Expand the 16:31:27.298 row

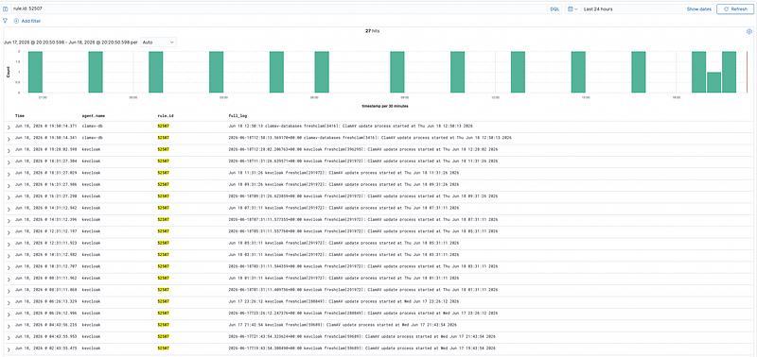[9, 196]
